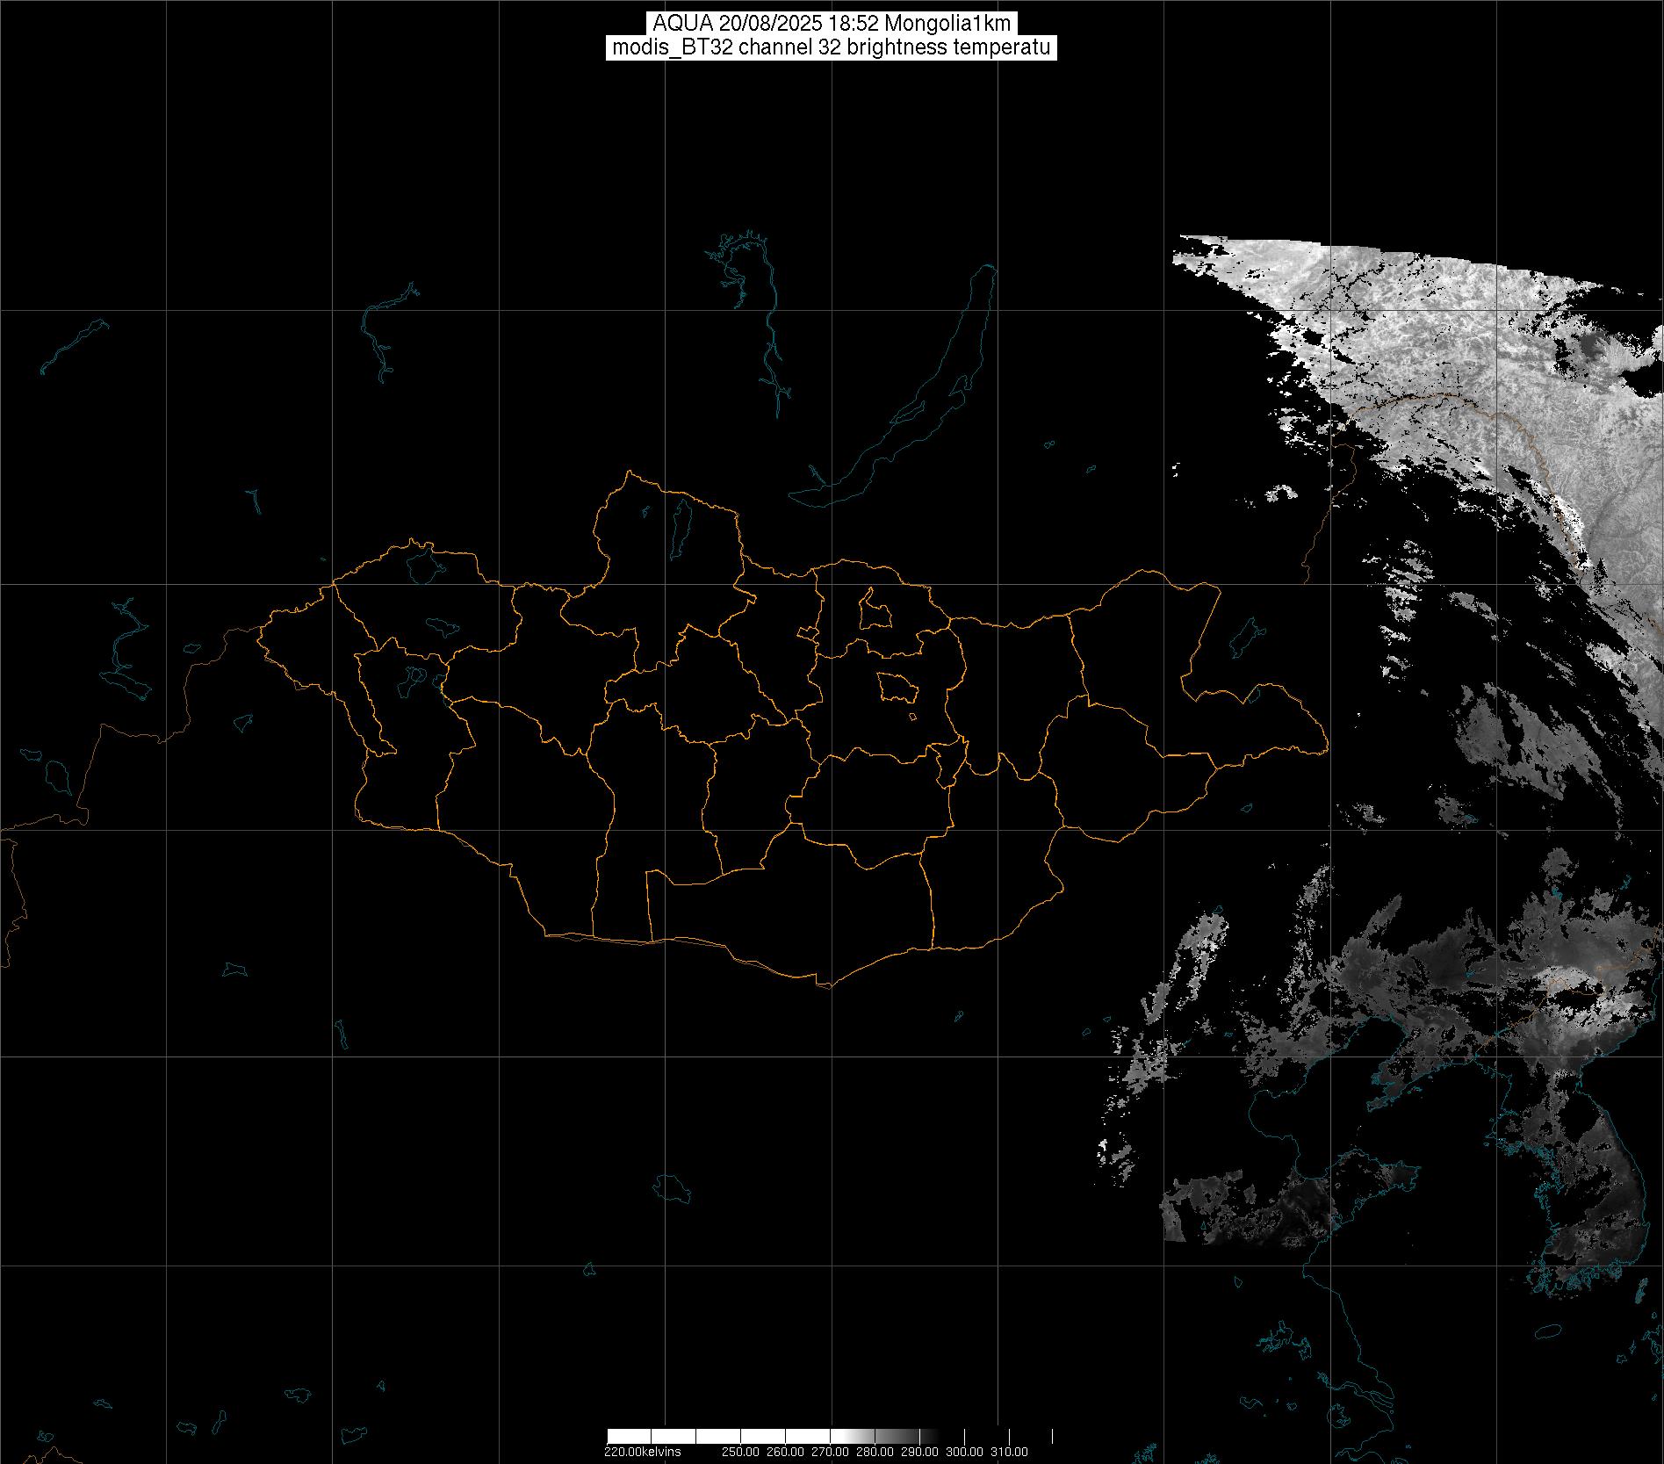The image size is (1664, 1464).
Task: Click the AQUA 20/08/2025 18:52 Mongolia1km title
Action: (831, 24)
